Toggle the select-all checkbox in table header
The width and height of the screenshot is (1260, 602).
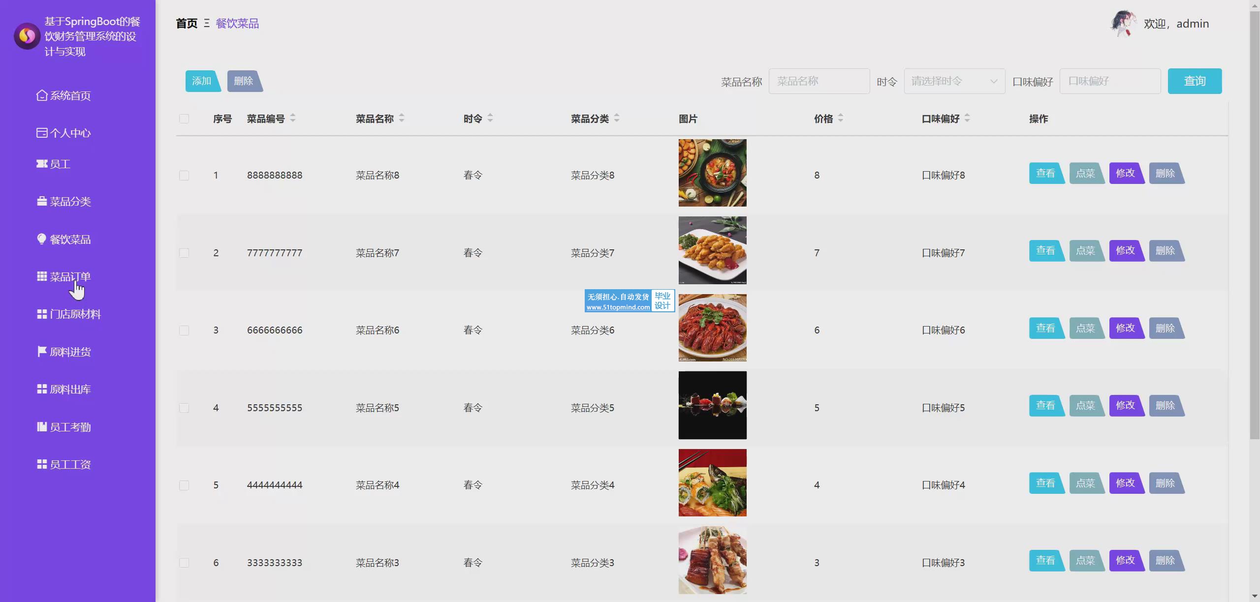tap(184, 119)
